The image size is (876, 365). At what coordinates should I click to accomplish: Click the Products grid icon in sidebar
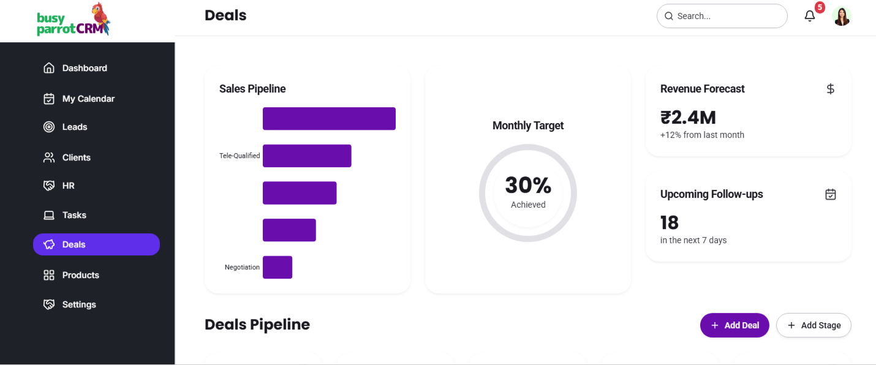click(49, 275)
